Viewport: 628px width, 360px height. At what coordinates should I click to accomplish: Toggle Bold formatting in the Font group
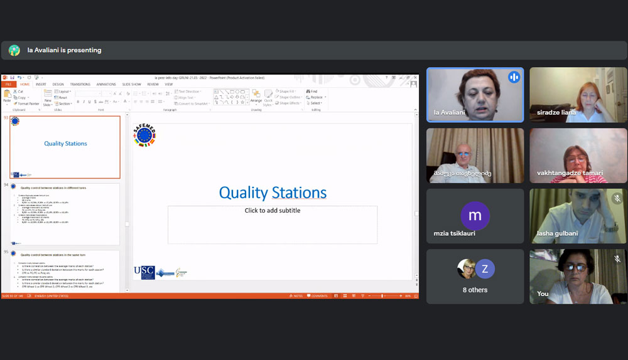pyautogui.click(x=78, y=102)
